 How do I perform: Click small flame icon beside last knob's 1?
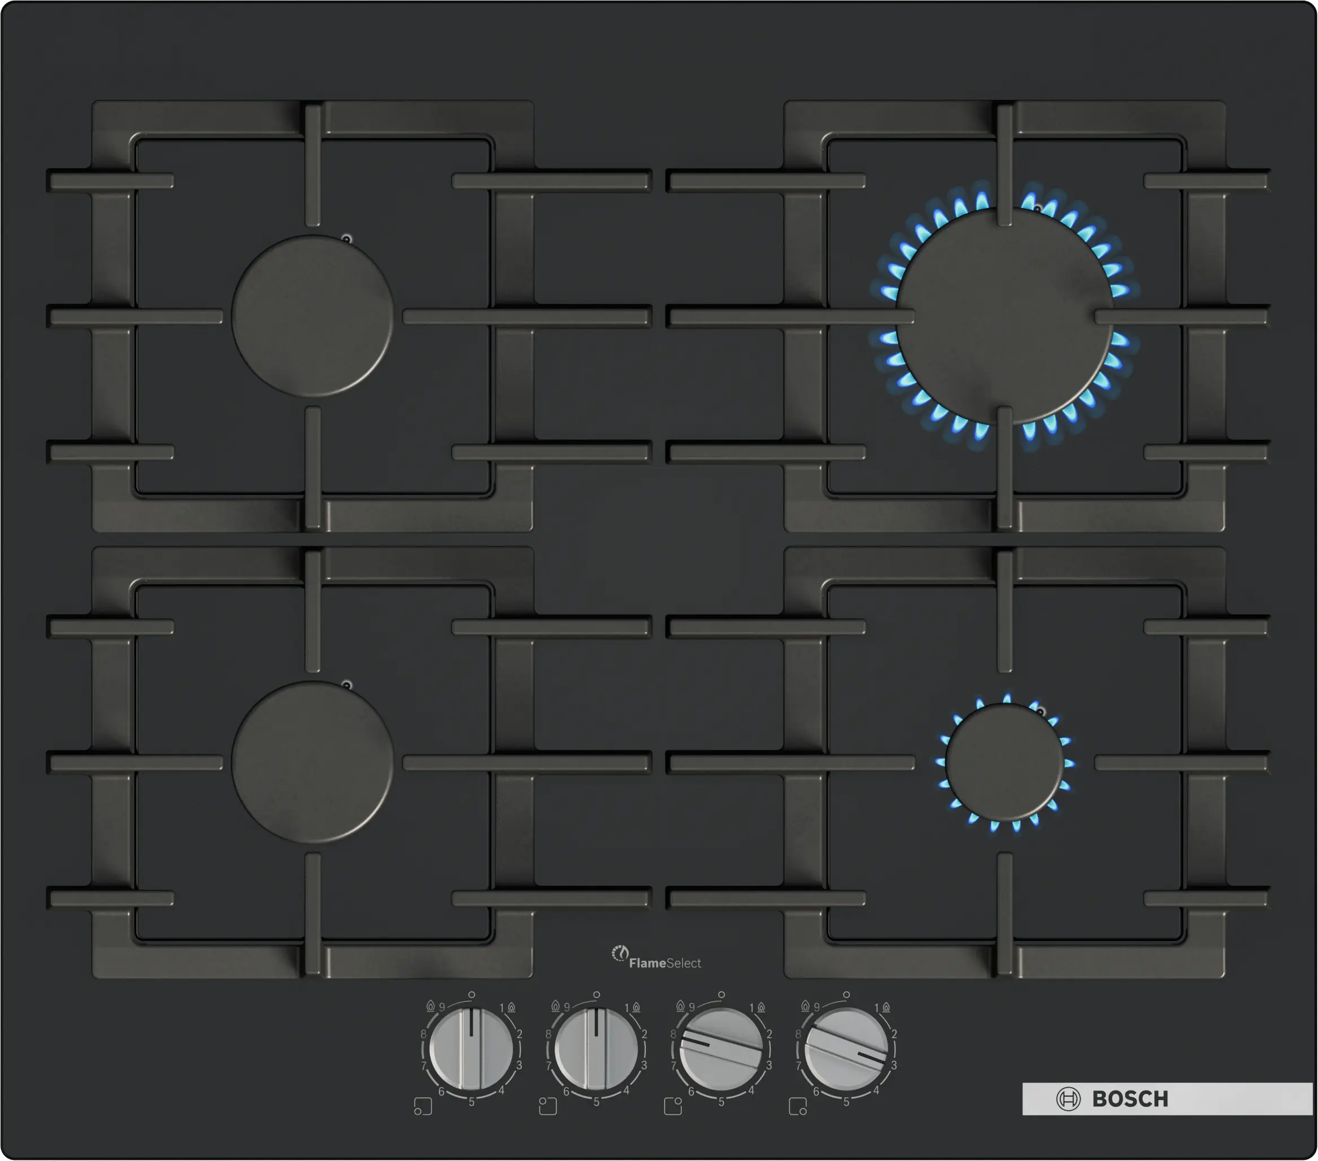click(886, 1007)
